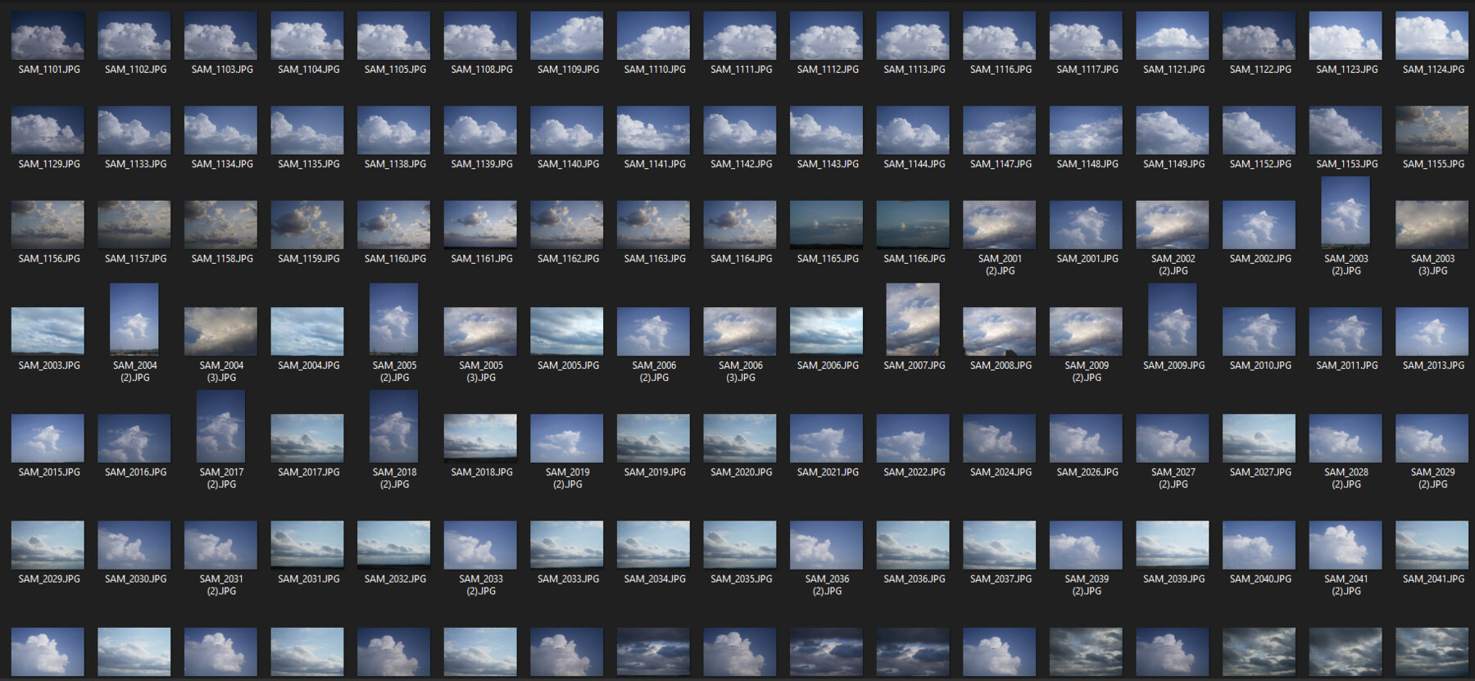This screenshot has height=681, width=1475.
Task: Click the SAM_2013.JPG thumbnail
Action: click(1432, 331)
